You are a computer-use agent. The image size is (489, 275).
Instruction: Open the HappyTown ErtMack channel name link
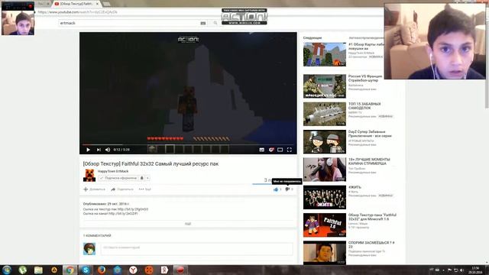(113, 171)
